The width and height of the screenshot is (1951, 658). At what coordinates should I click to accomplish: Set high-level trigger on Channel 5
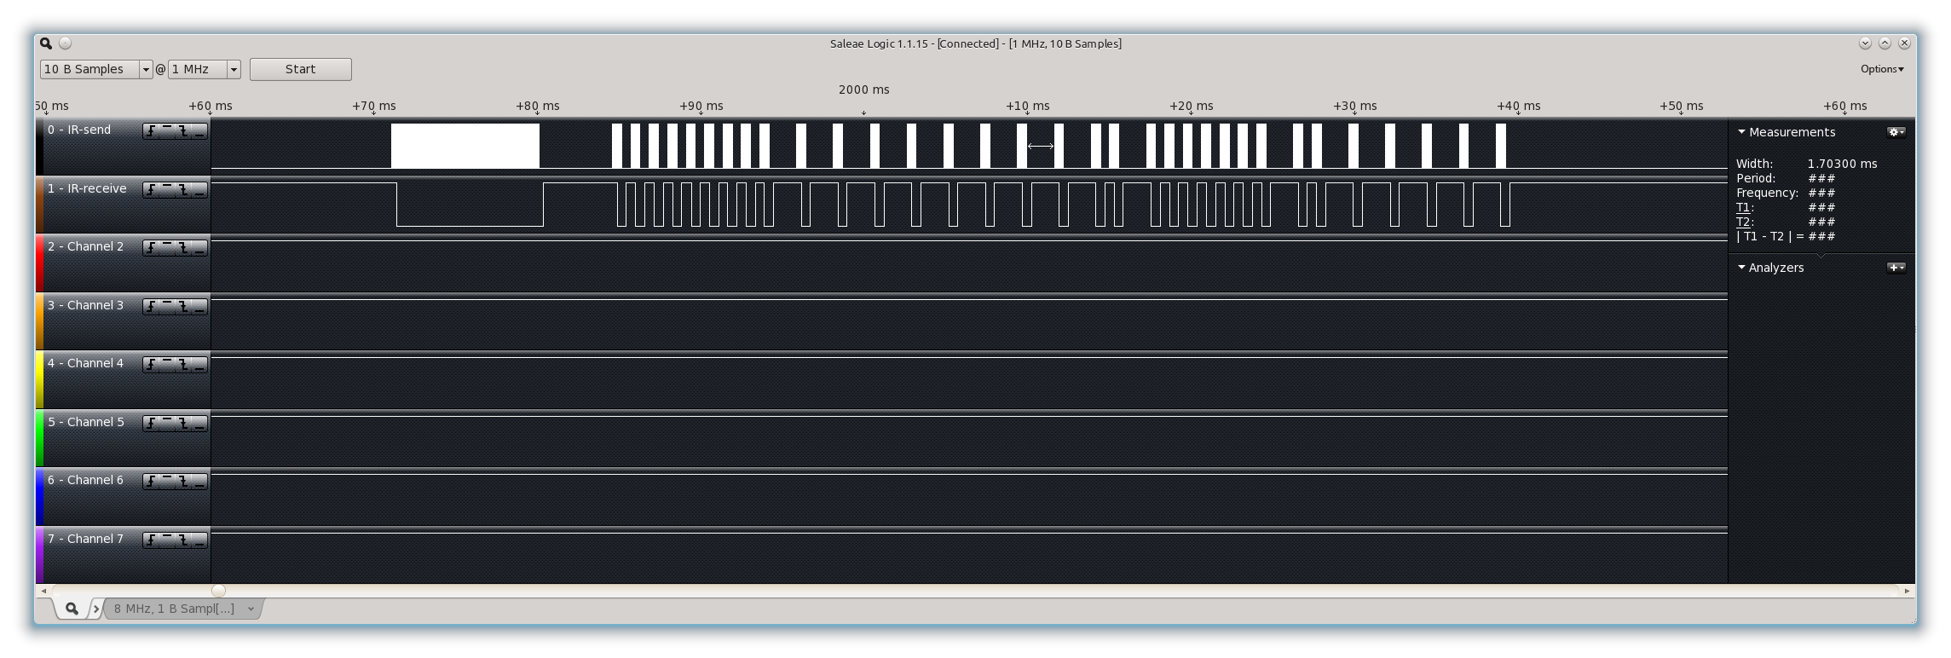click(x=167, y=424)
